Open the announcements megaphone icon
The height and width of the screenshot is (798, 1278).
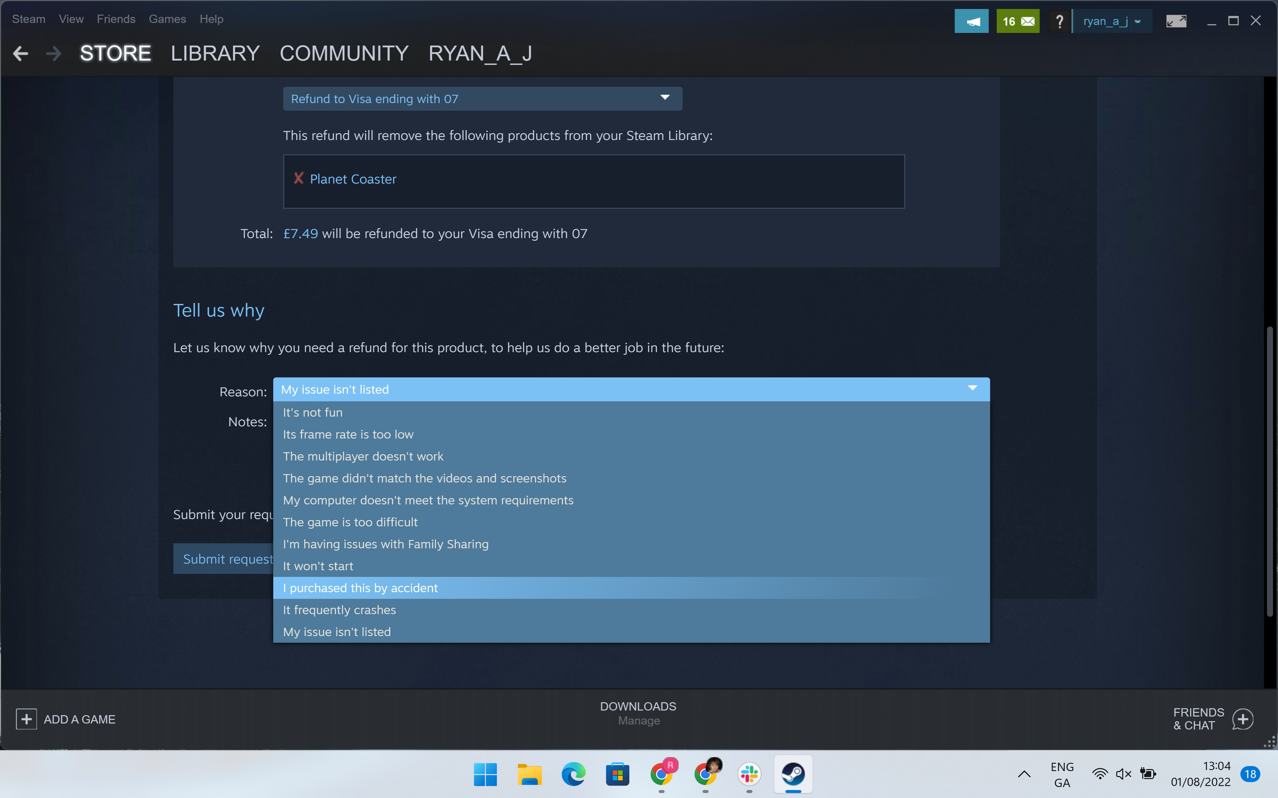pos(971,22)
